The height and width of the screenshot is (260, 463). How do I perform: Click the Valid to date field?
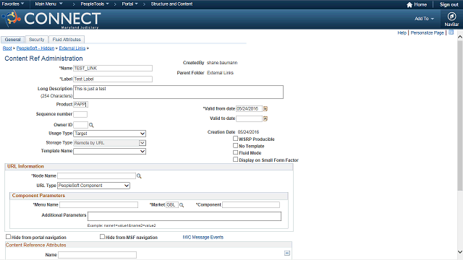coord(249,118)
